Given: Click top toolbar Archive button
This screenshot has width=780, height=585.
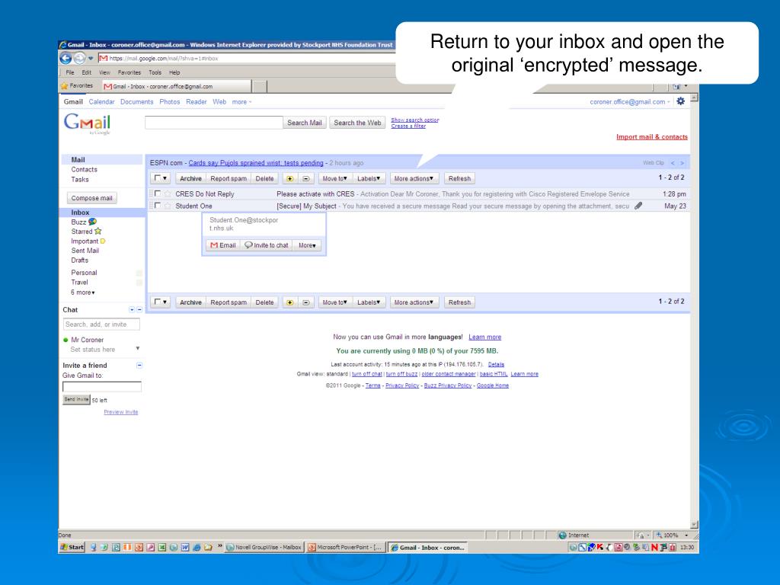Looking at the screenshot, I should coord(191,178).
